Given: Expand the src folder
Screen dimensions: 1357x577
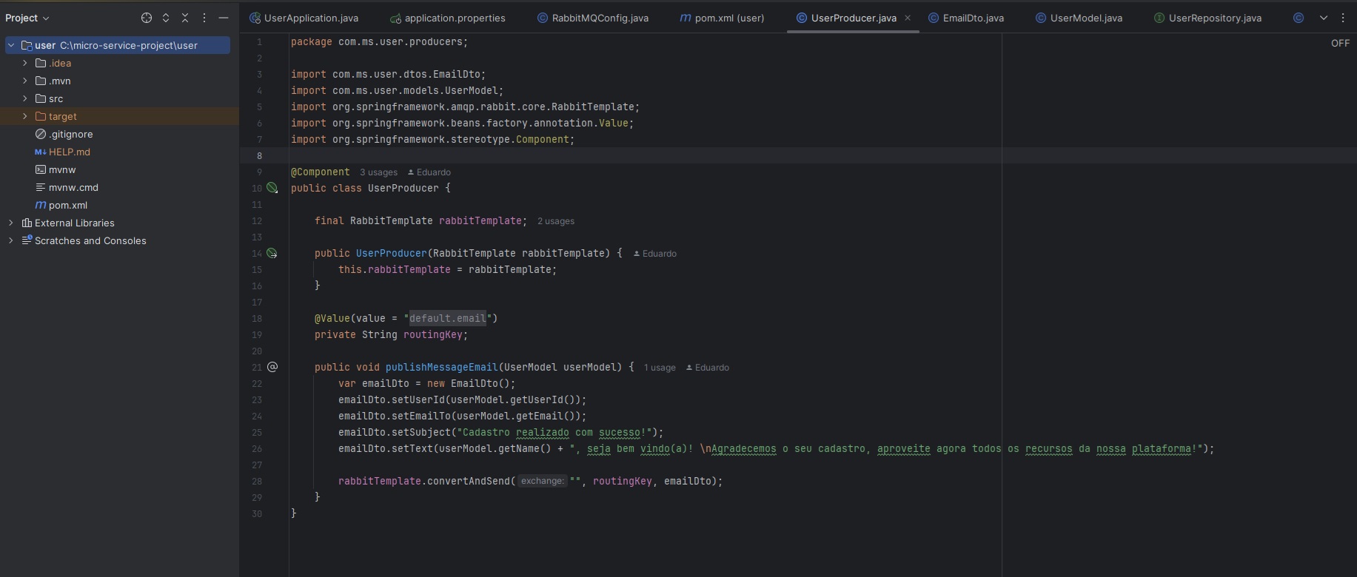Looking at the screenshot, I should coord(25,98).
